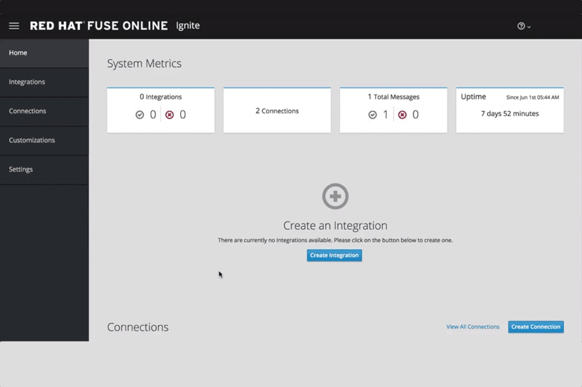This screenshot has height=387, width=582.
Task: Click the Create an Integration heading
Action: 335,225
